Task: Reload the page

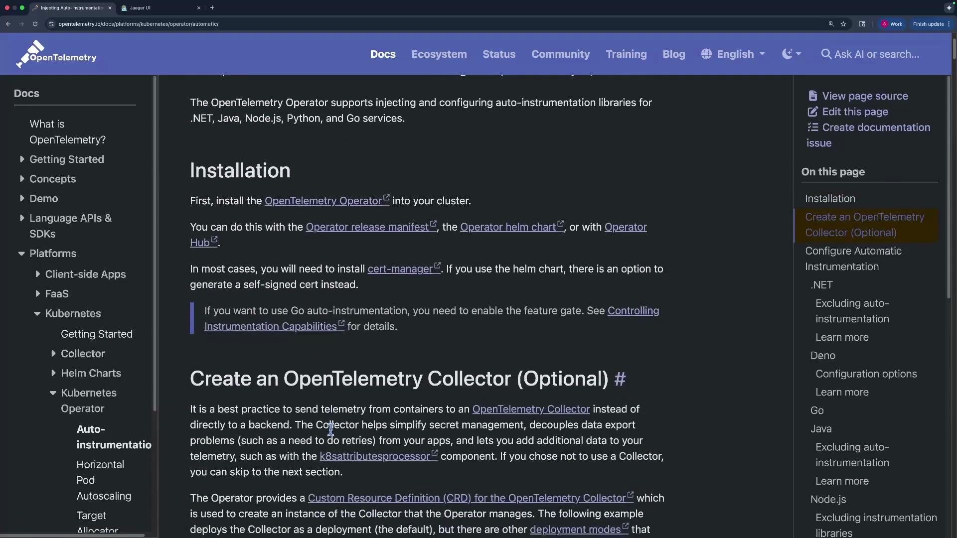Action: [35, 24]
